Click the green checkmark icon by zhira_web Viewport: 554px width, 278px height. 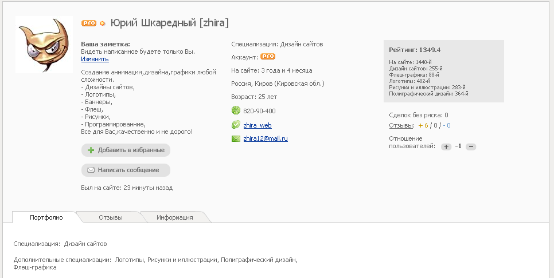[x=236, y=125]
